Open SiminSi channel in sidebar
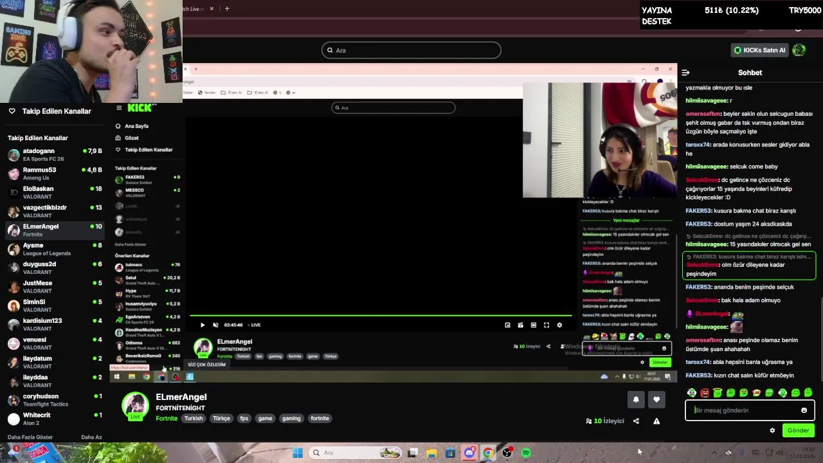823x463 pixels. (x=55, y=305)
